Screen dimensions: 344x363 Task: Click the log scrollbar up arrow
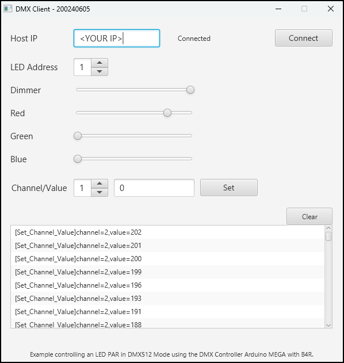pos(328,228)
